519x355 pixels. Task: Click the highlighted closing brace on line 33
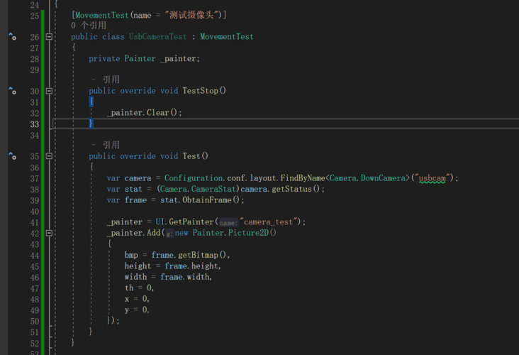click(x=91, y=124)
